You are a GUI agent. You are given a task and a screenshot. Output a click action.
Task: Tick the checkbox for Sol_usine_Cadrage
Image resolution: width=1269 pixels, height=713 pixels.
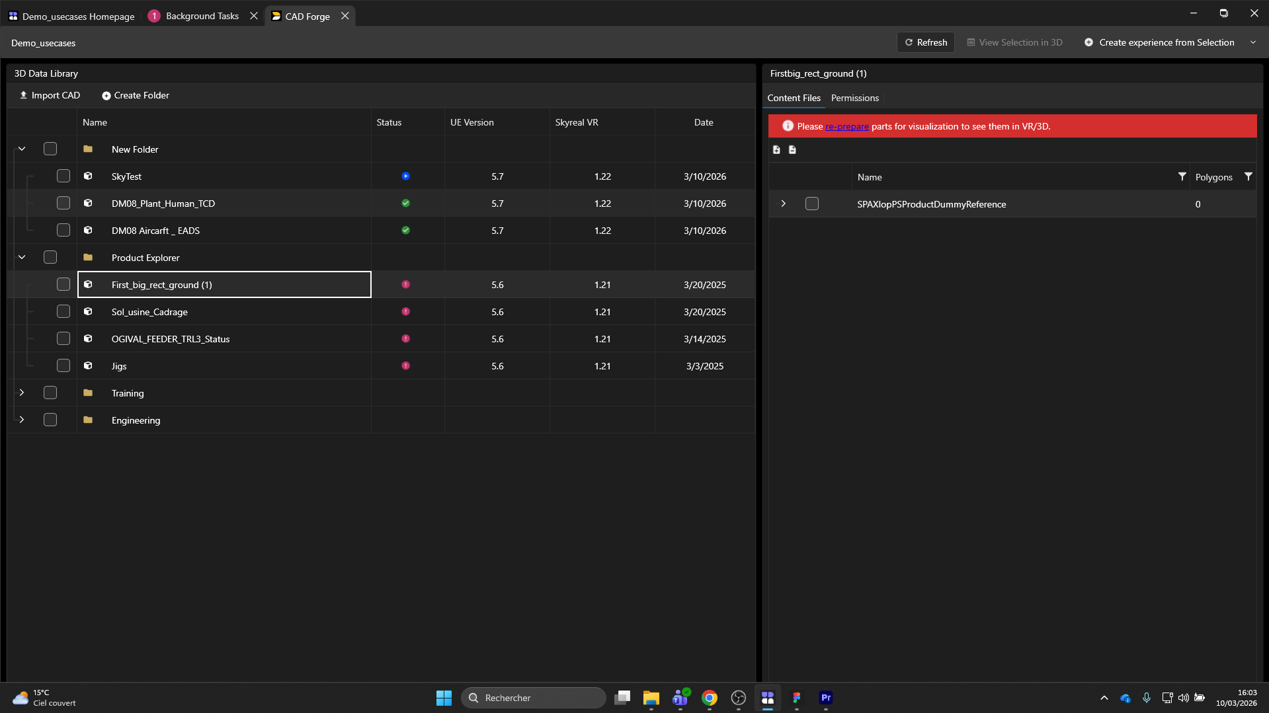(x=63, y=312)
